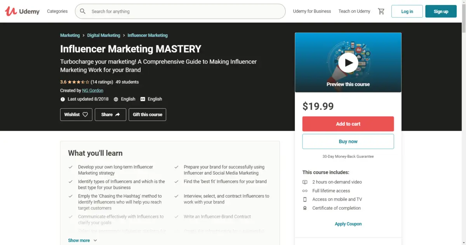The width and height of the screenshot is (466, 245).
Task: Click the Udemy logo
Action: coord(22,11)
